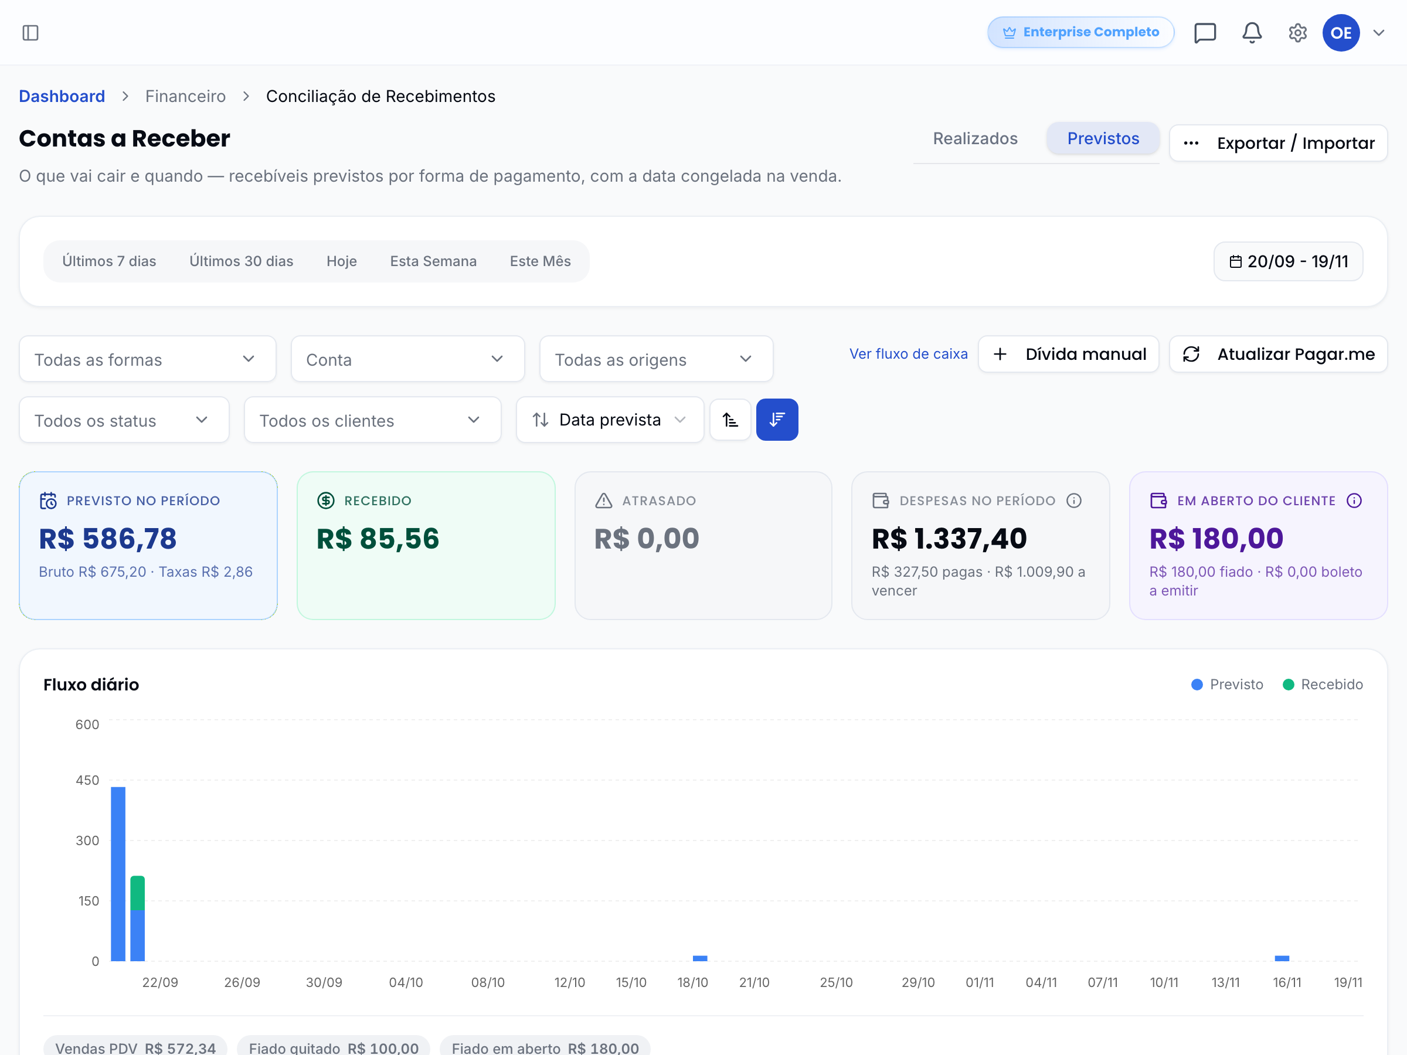The width and height of the screenshot is (1407, 1055).
Task: Select the Este Mês range
Action: (540, 261)
